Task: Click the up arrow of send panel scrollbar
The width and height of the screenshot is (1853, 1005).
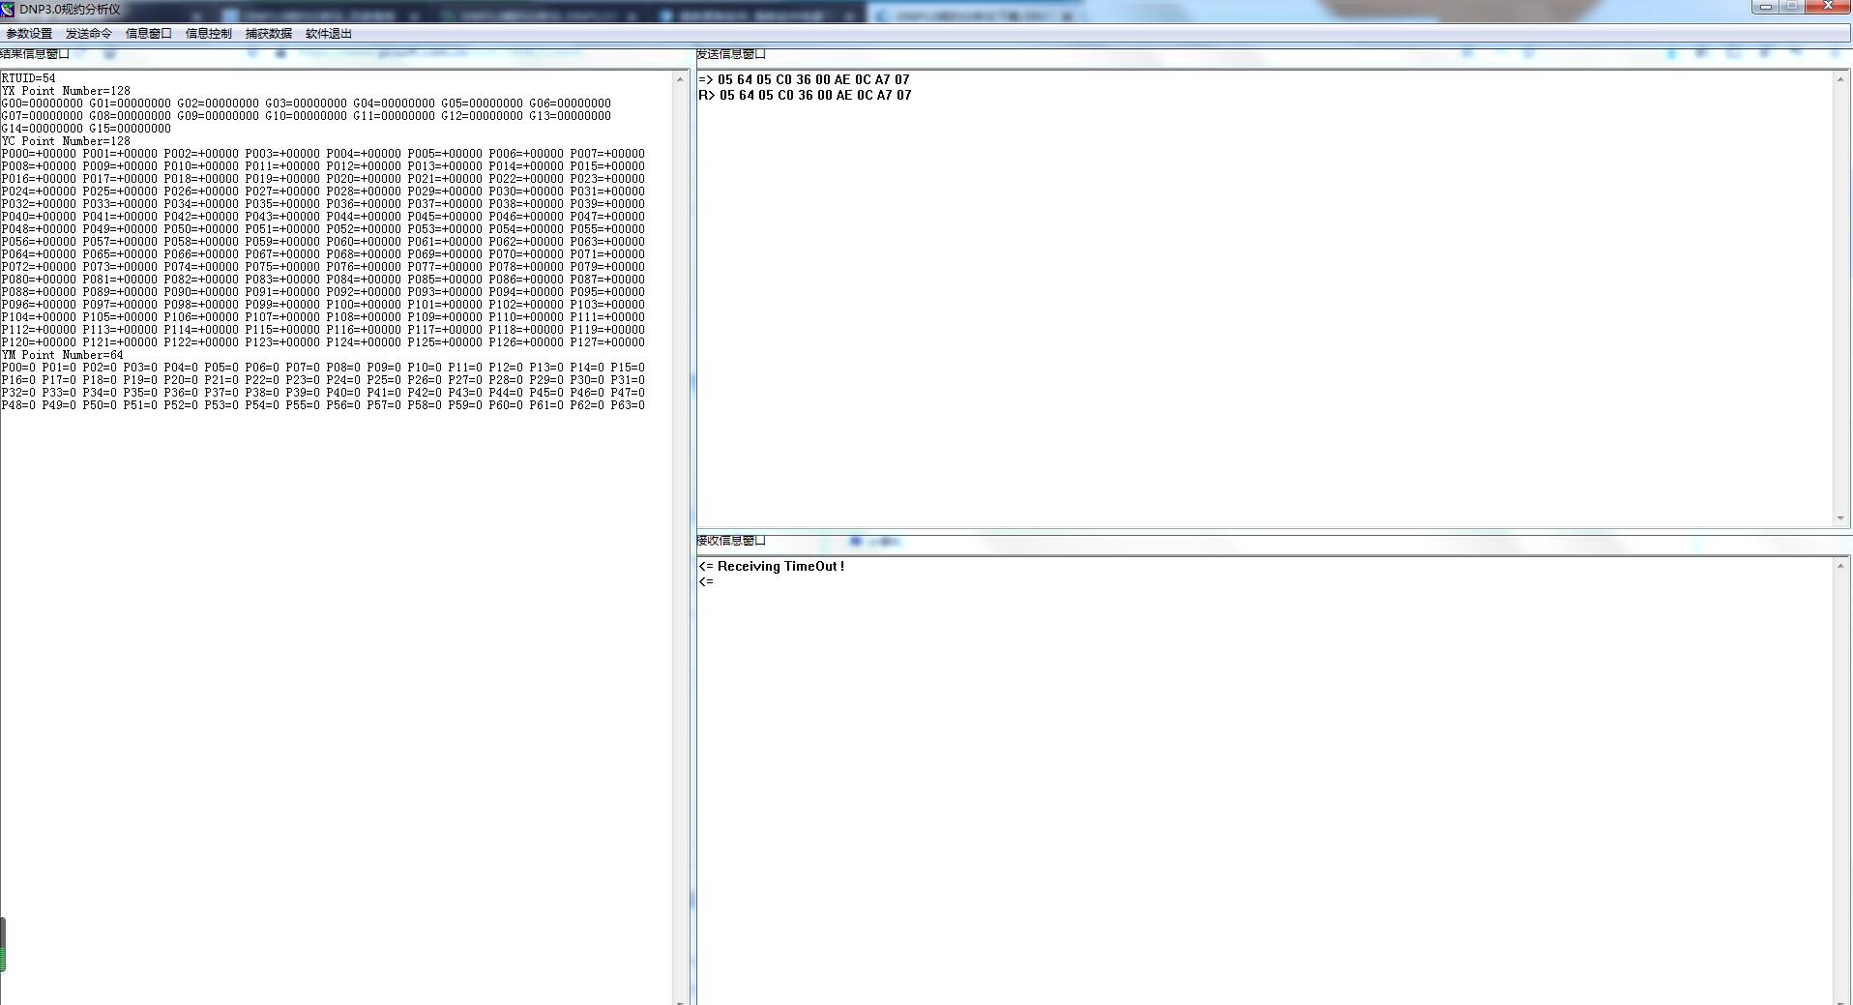Action: tap(1840, 79)
